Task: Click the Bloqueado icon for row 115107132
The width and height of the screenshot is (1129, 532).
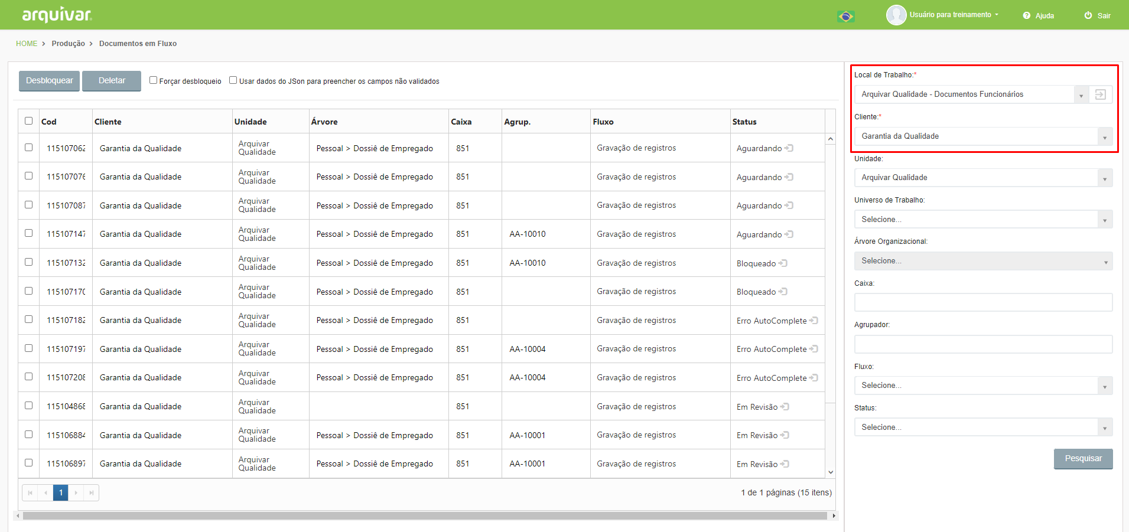Action: click(x=783, y=263)
